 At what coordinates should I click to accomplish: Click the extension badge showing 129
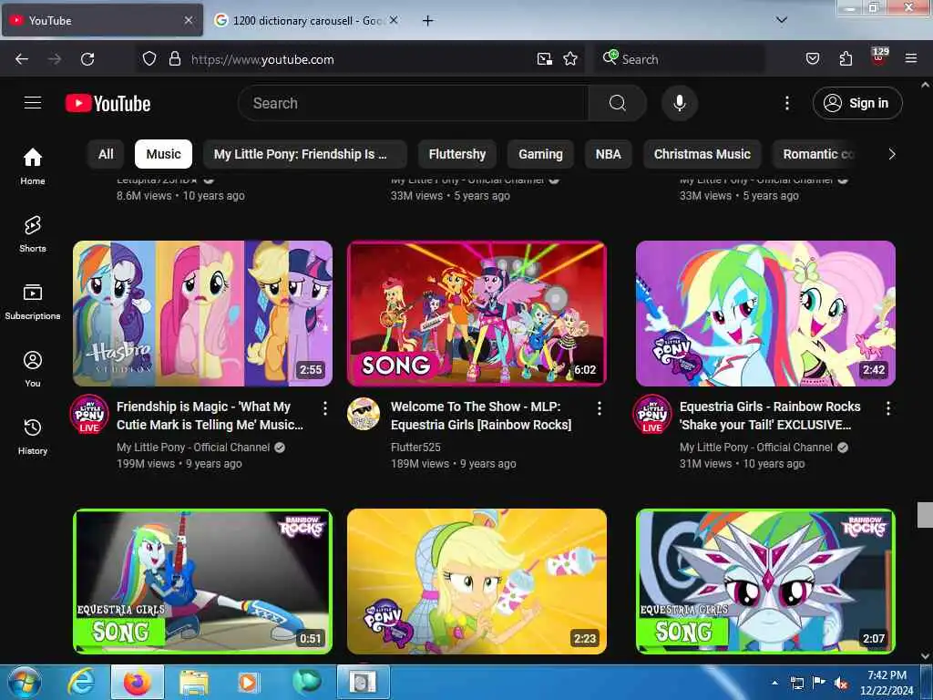pyautogui.click(x=879, y=56)
